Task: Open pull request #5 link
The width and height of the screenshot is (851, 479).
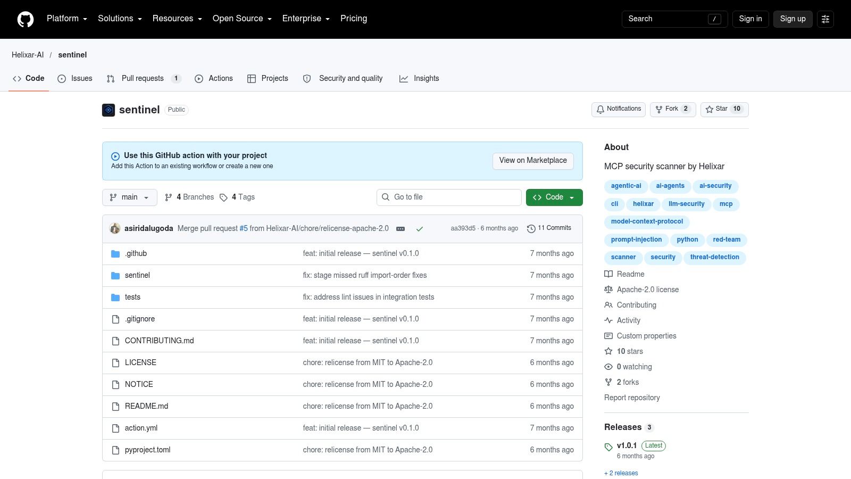Action: point(244,228)
